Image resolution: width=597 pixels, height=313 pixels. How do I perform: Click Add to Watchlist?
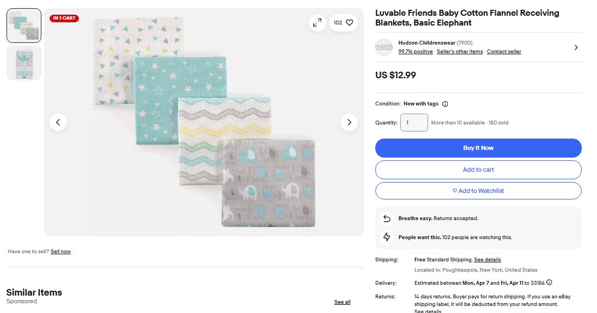pyautogui.click(x=478, y=191)
